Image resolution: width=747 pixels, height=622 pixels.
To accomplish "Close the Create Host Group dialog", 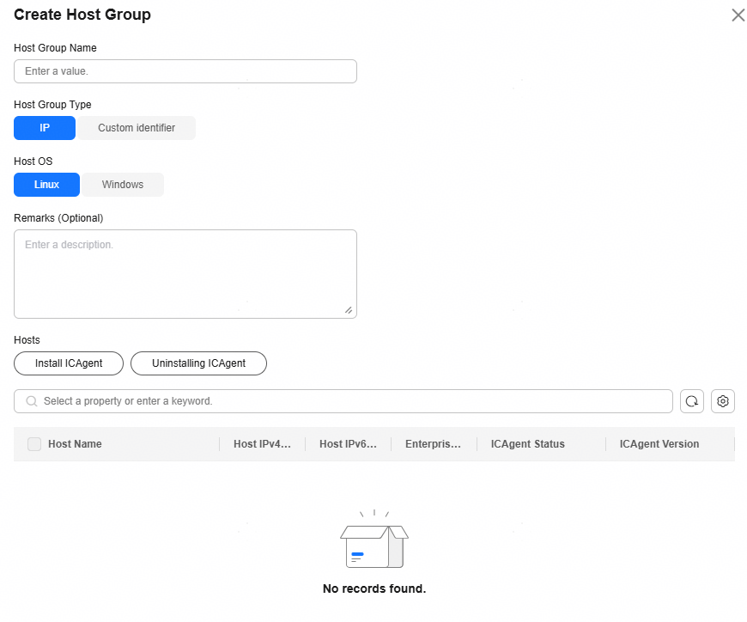I will [738, 15].
